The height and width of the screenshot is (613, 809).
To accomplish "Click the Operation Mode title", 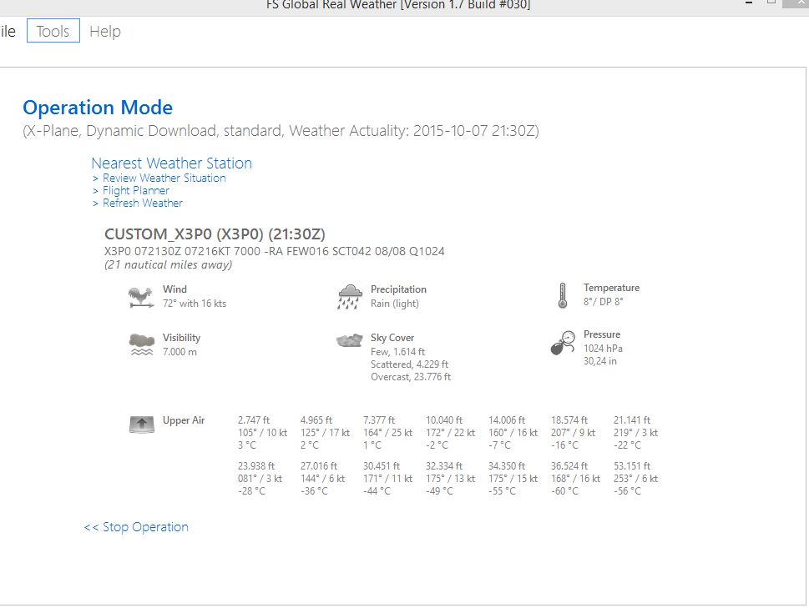I will pos(98,108).
